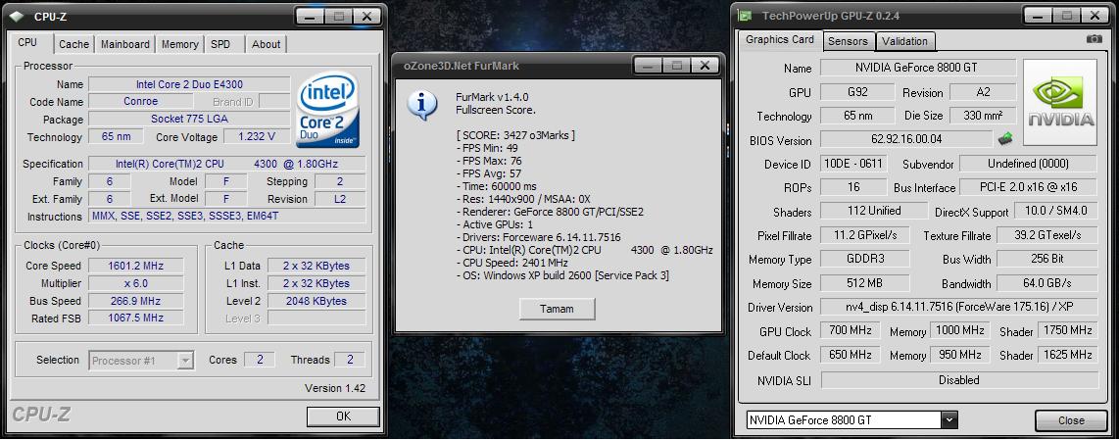Click the Threads count value 2
The height and width of the screenshot is (441, 1119).
(x=350, y=360)
